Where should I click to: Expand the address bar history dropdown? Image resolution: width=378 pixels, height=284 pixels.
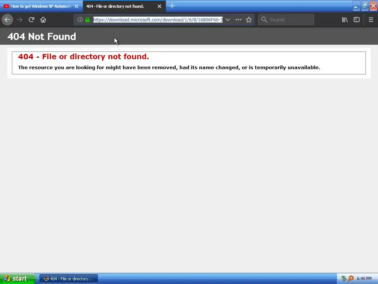point(227,20)
